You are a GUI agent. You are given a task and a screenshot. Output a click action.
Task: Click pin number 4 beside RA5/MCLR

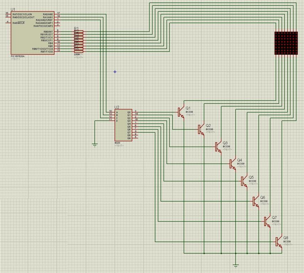(7, 22)
